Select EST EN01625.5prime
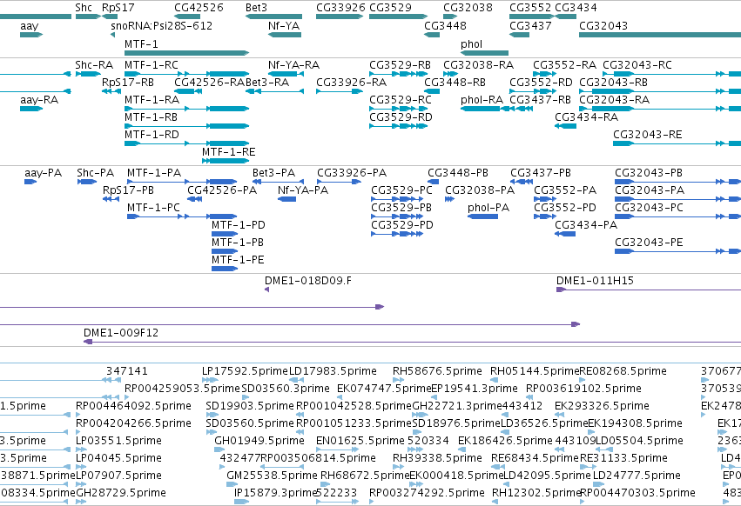This screenshot has width=741, height=506. click(337, 449)
